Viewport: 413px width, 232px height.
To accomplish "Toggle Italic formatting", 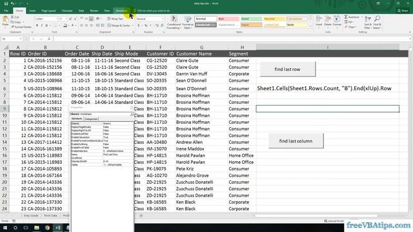I will (x=41, y=26).
